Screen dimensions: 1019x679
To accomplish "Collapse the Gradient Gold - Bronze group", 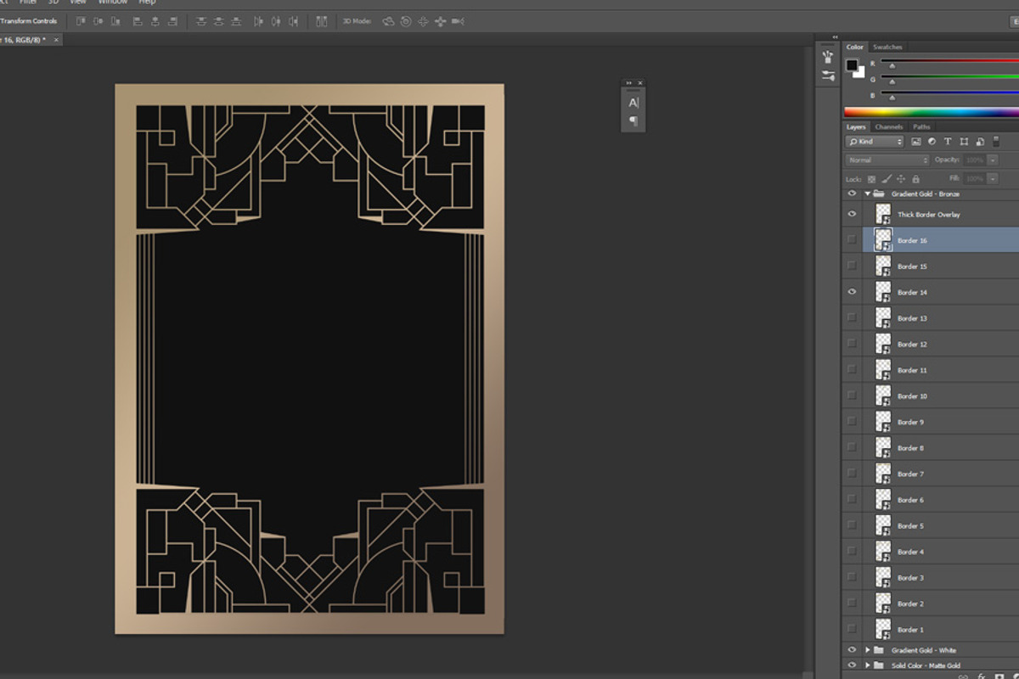I will pyautogui.click(x=868, y=194).
